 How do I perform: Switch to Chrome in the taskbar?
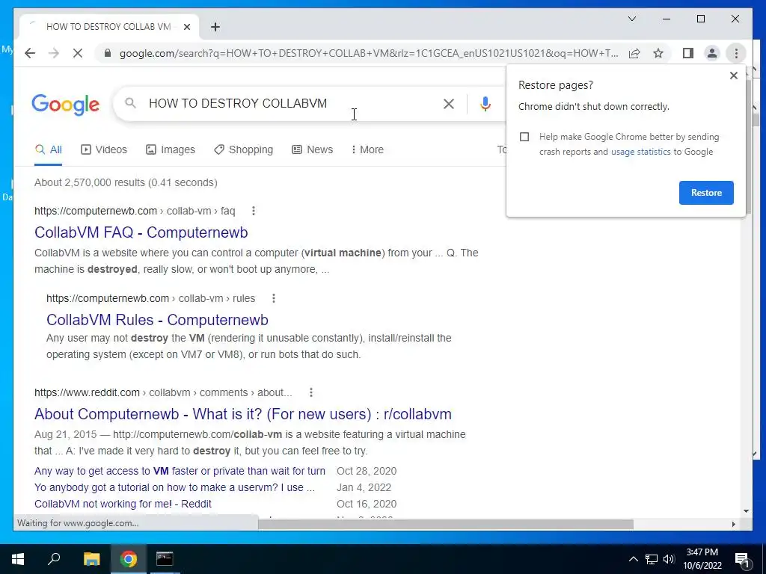pyautogui.click(x=129, y=559)
